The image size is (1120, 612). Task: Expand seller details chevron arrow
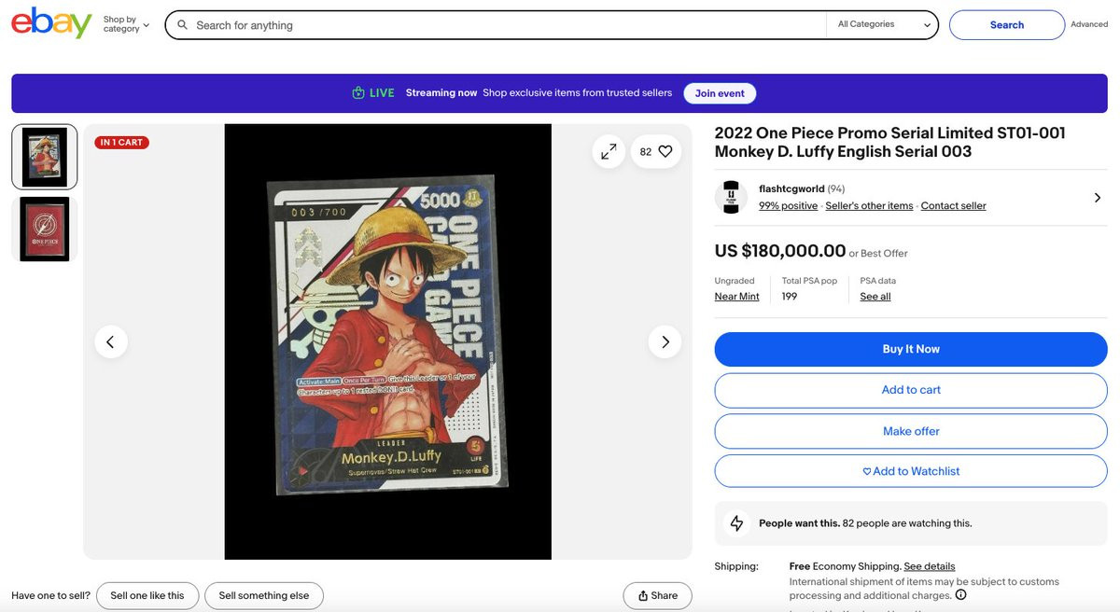point(1097,198)
